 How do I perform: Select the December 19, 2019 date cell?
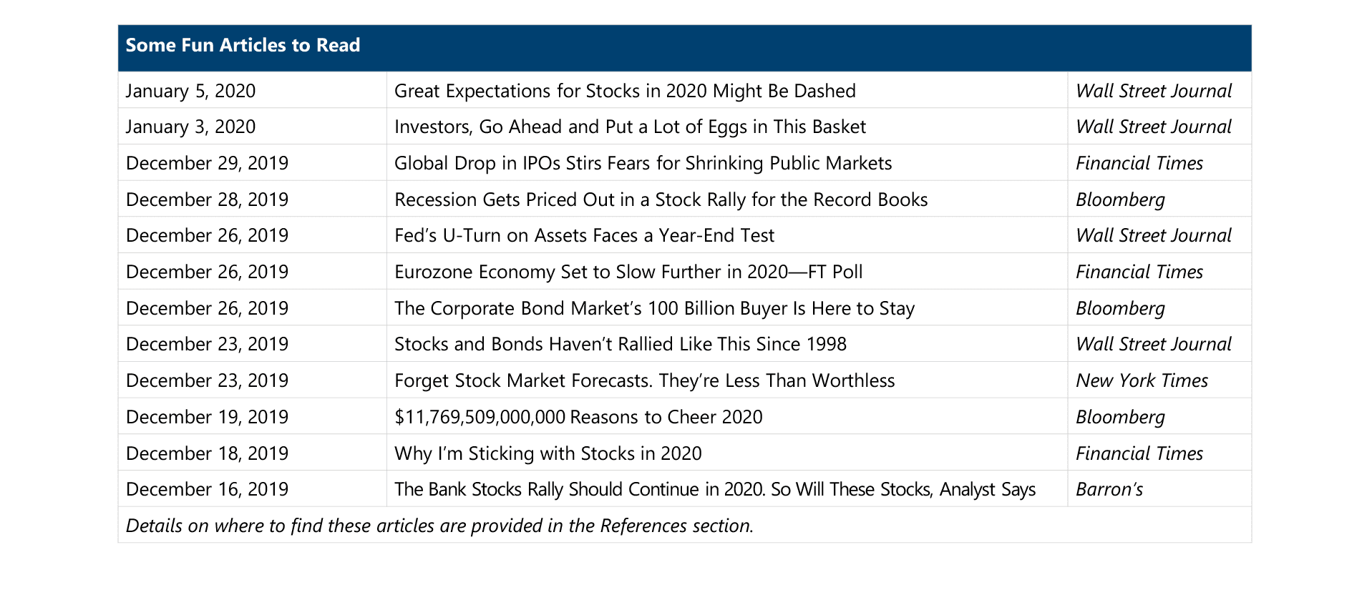[207, 418]
